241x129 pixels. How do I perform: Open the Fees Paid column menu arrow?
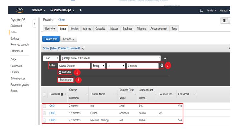[x=194, y=94]
